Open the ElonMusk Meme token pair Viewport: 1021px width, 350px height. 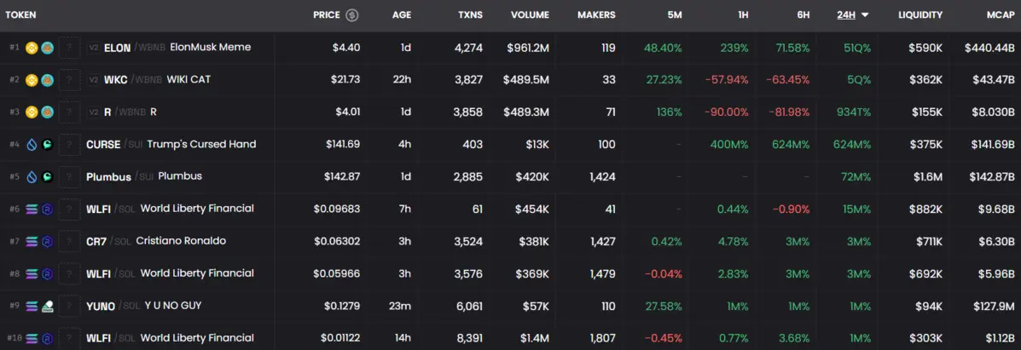(210, 48)
